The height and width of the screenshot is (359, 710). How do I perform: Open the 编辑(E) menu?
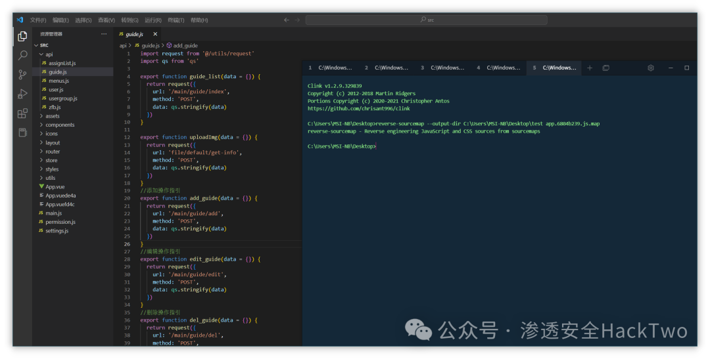[x=60, y=20]
